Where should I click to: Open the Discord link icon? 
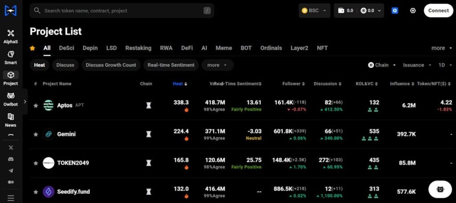[x=11, y=159]
